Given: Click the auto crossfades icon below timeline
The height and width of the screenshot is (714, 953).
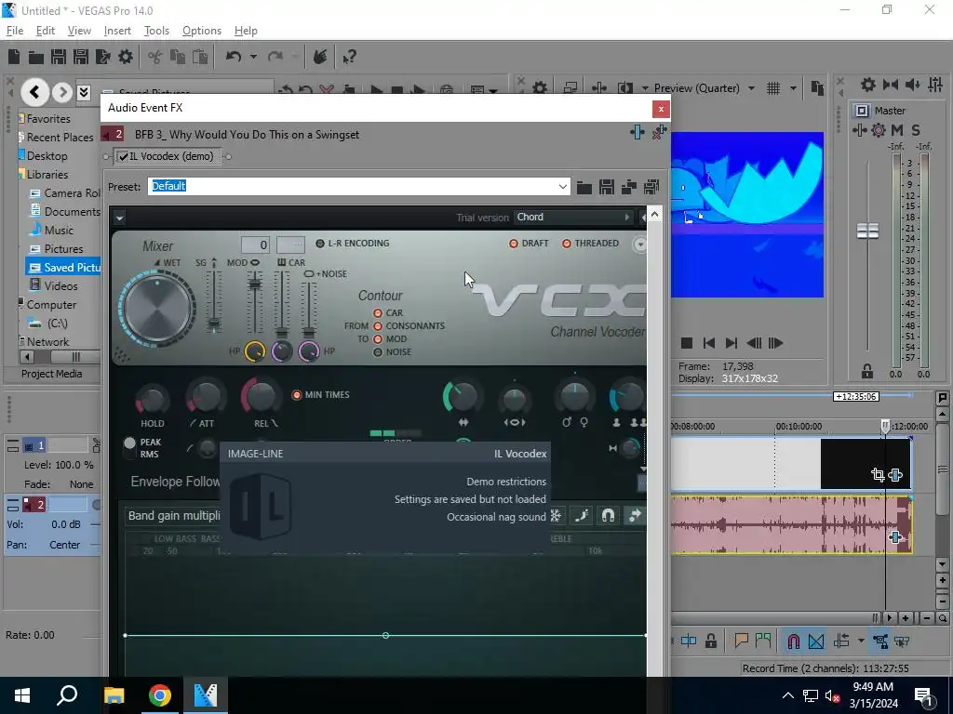Looking at the screenshot, I should 816,641.
